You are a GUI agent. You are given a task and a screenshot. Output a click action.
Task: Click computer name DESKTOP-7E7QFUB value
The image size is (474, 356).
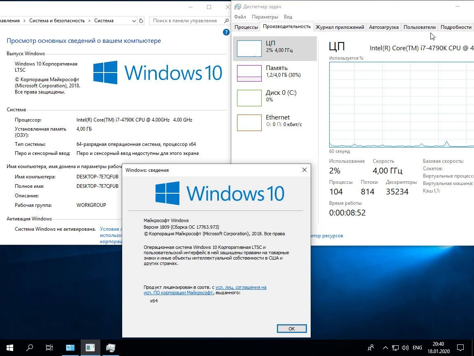pos(98,177)
